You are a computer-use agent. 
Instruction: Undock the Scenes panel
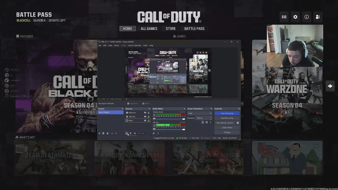pos(122,109)
